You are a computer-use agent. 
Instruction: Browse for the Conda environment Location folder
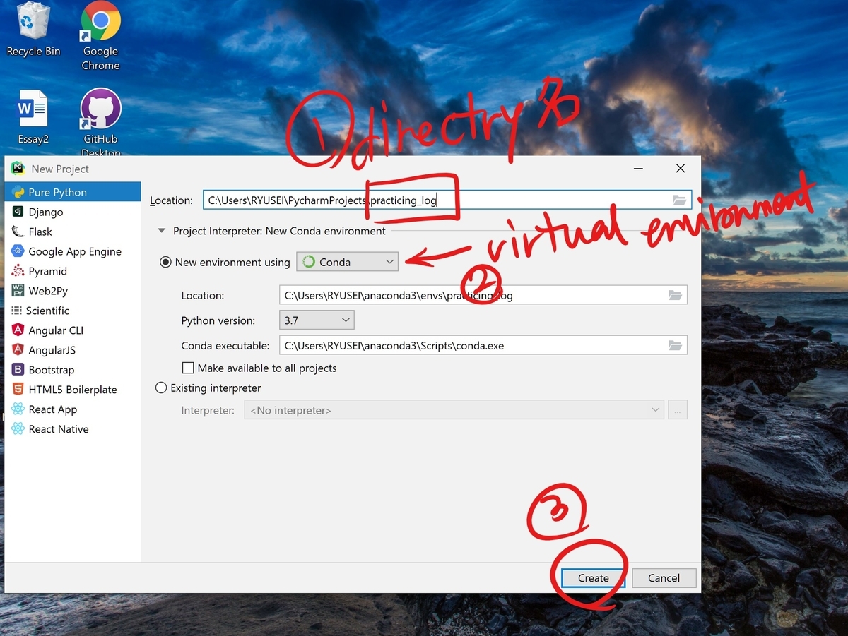[x=675, y=296]
